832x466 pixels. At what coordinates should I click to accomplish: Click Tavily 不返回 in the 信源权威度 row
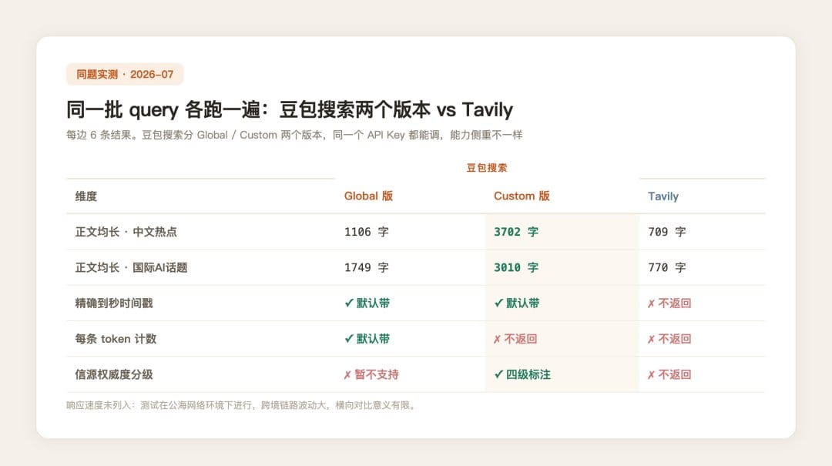pyautogui.click(x=669, y=374)
